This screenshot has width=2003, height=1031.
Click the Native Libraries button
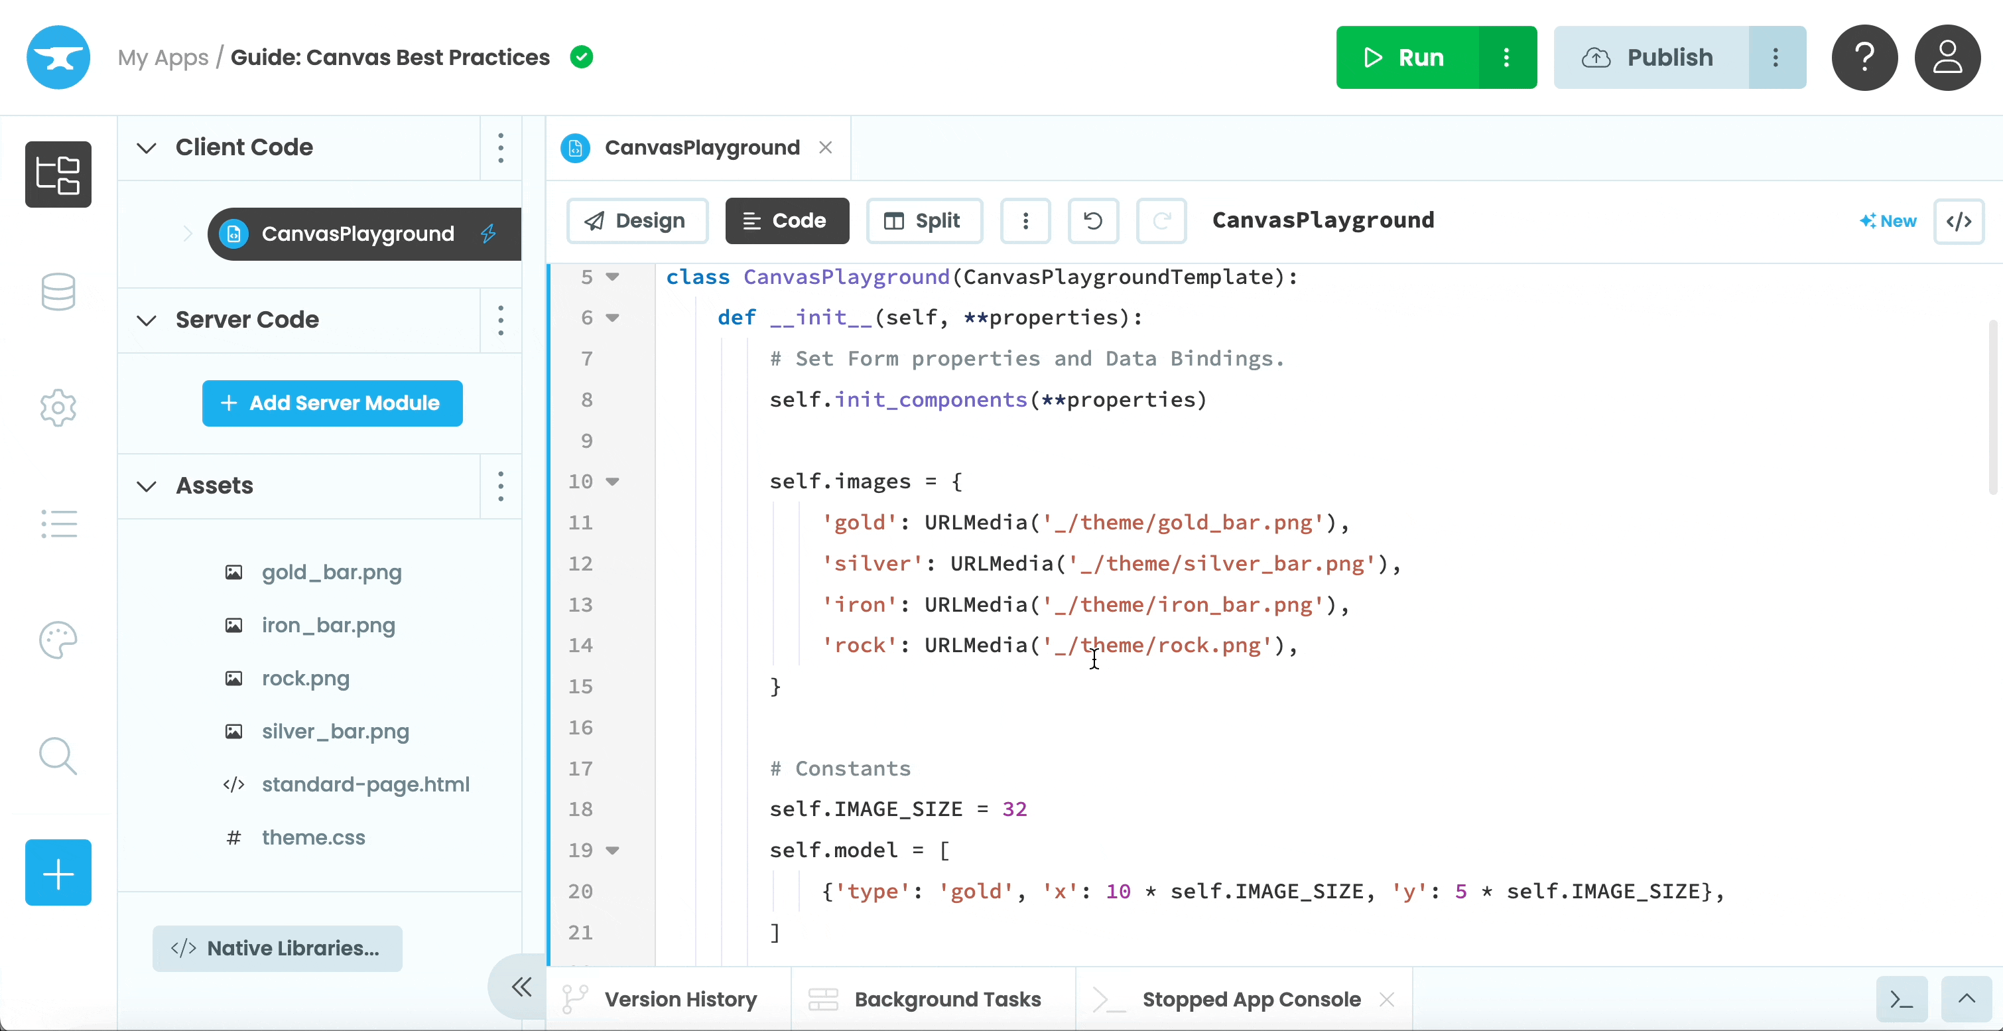click(x=278, y=948)
